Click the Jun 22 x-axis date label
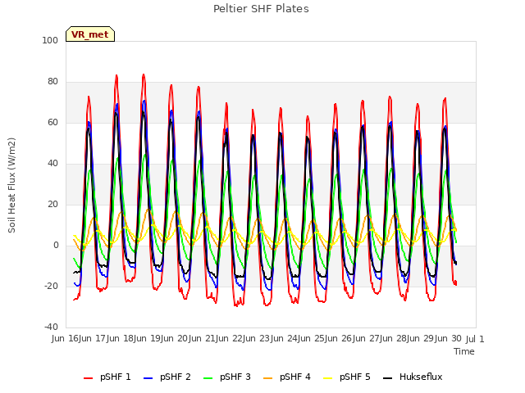Viewport: 525px width, 393px height. click(x=231, y=338)
